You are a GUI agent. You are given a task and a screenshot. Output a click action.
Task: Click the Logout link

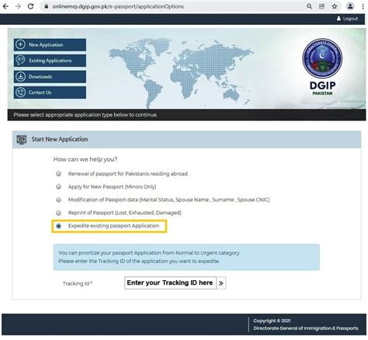(348, 19)
